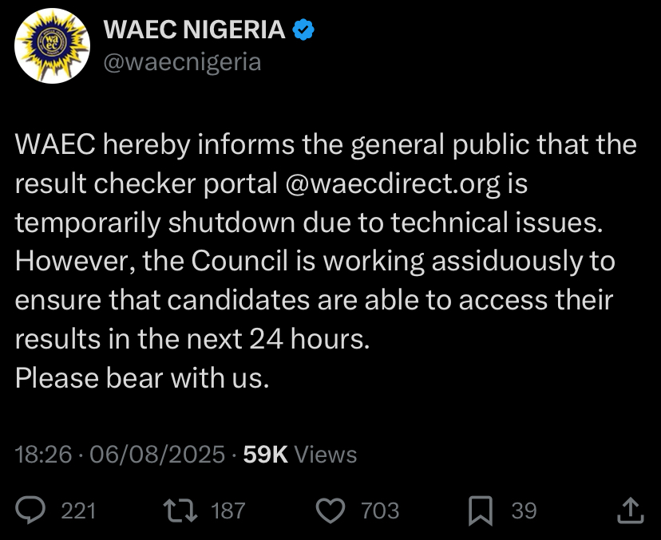661x540 pixels.
Task: Click the 39 bookmarks count
Action: (x=524, y=510)
